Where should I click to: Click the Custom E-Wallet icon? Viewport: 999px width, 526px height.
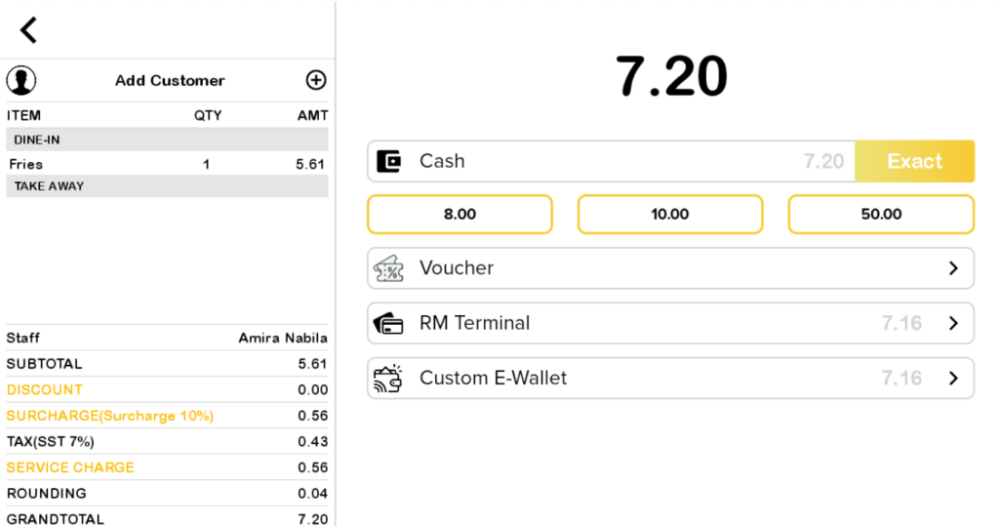tap(389, 378)
